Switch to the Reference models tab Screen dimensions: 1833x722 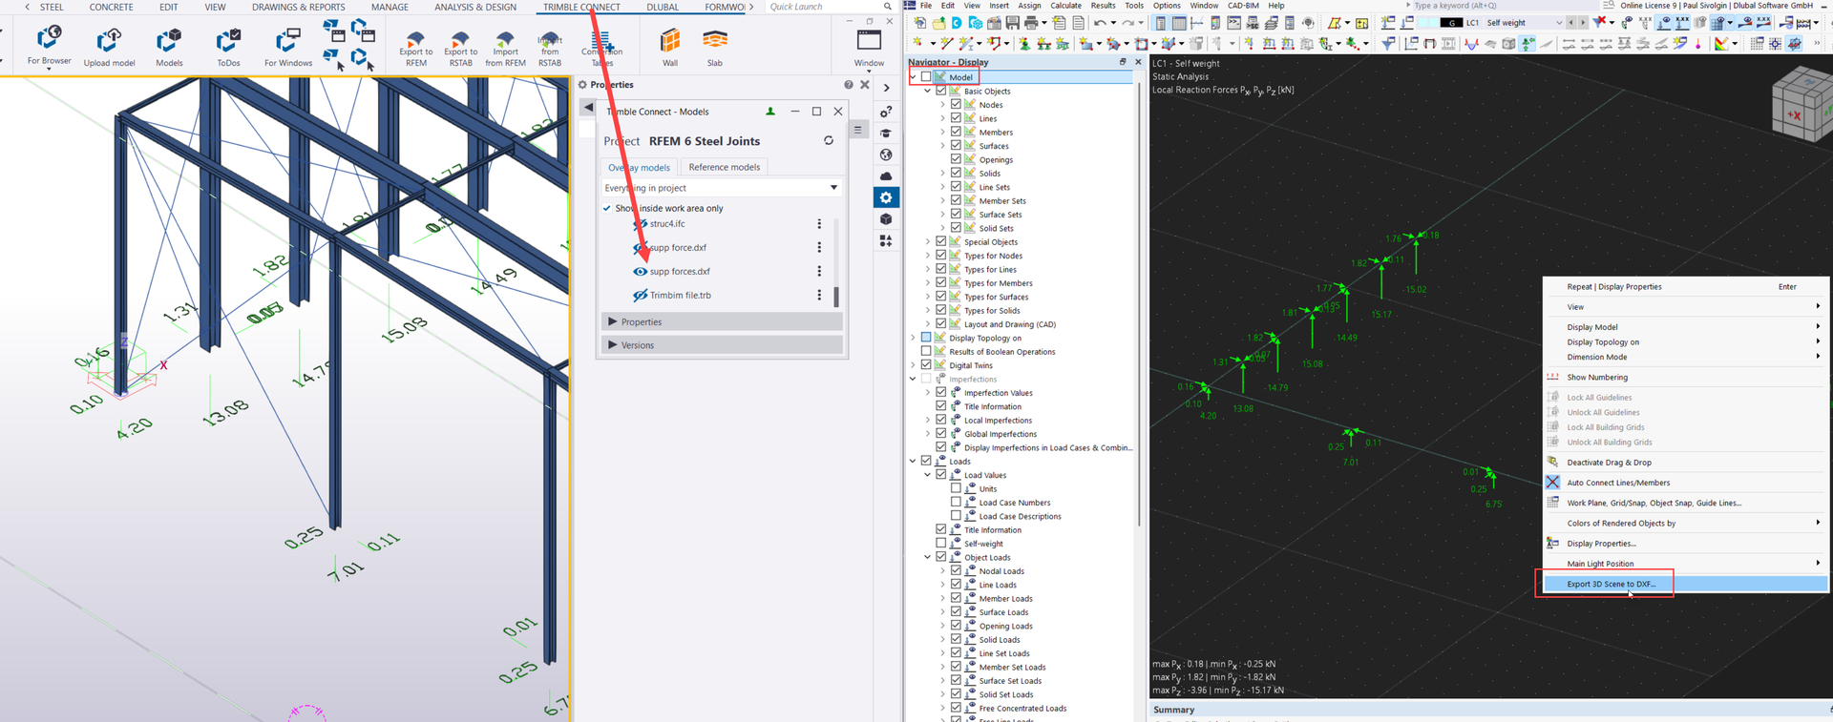(x=724, y=168)
